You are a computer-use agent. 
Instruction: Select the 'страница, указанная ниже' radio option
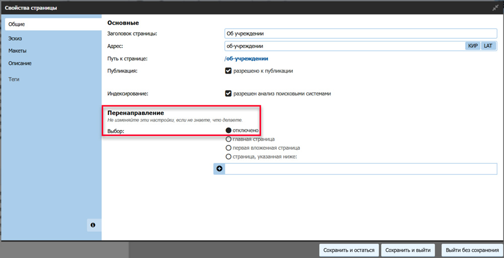[228, 157]
